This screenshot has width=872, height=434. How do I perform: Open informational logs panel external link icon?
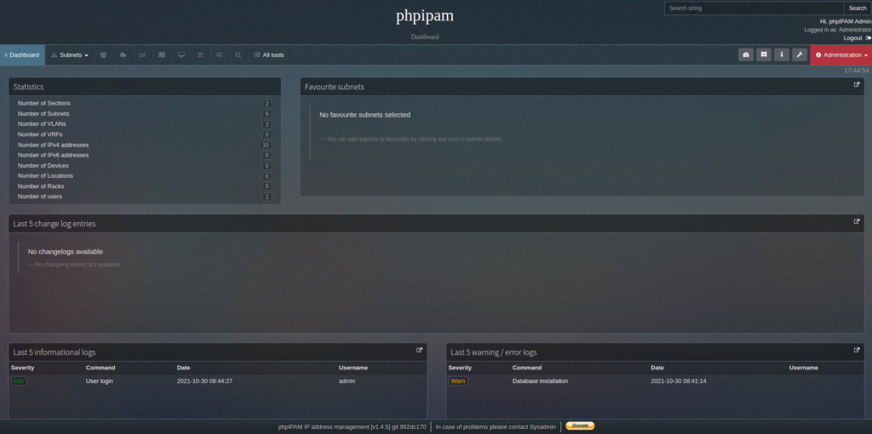tap(419, 350)
